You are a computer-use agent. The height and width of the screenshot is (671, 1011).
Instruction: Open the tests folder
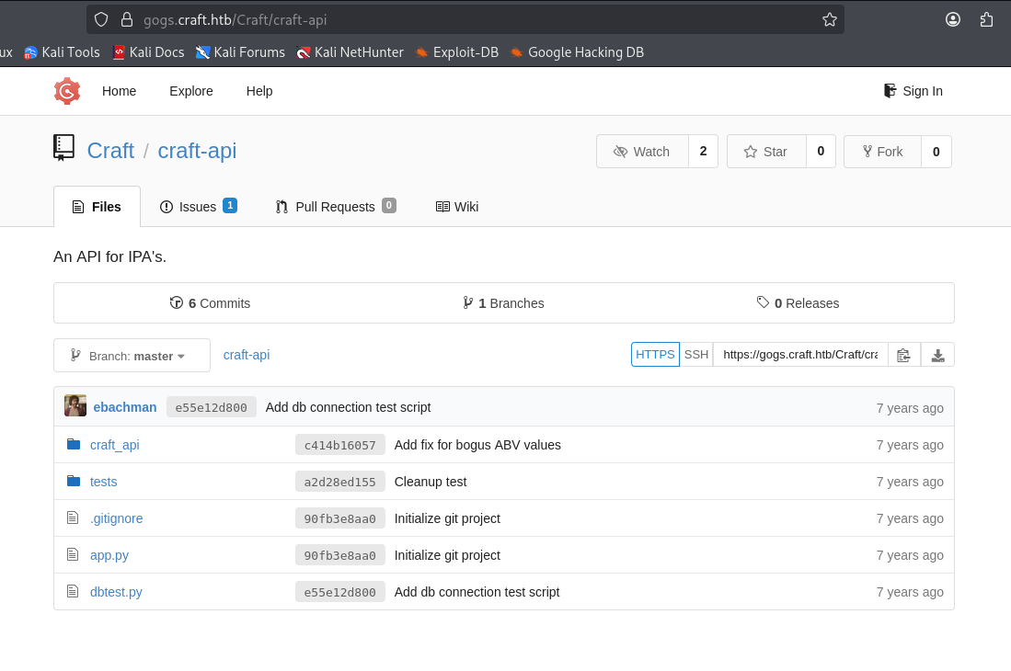coord(104,482)
